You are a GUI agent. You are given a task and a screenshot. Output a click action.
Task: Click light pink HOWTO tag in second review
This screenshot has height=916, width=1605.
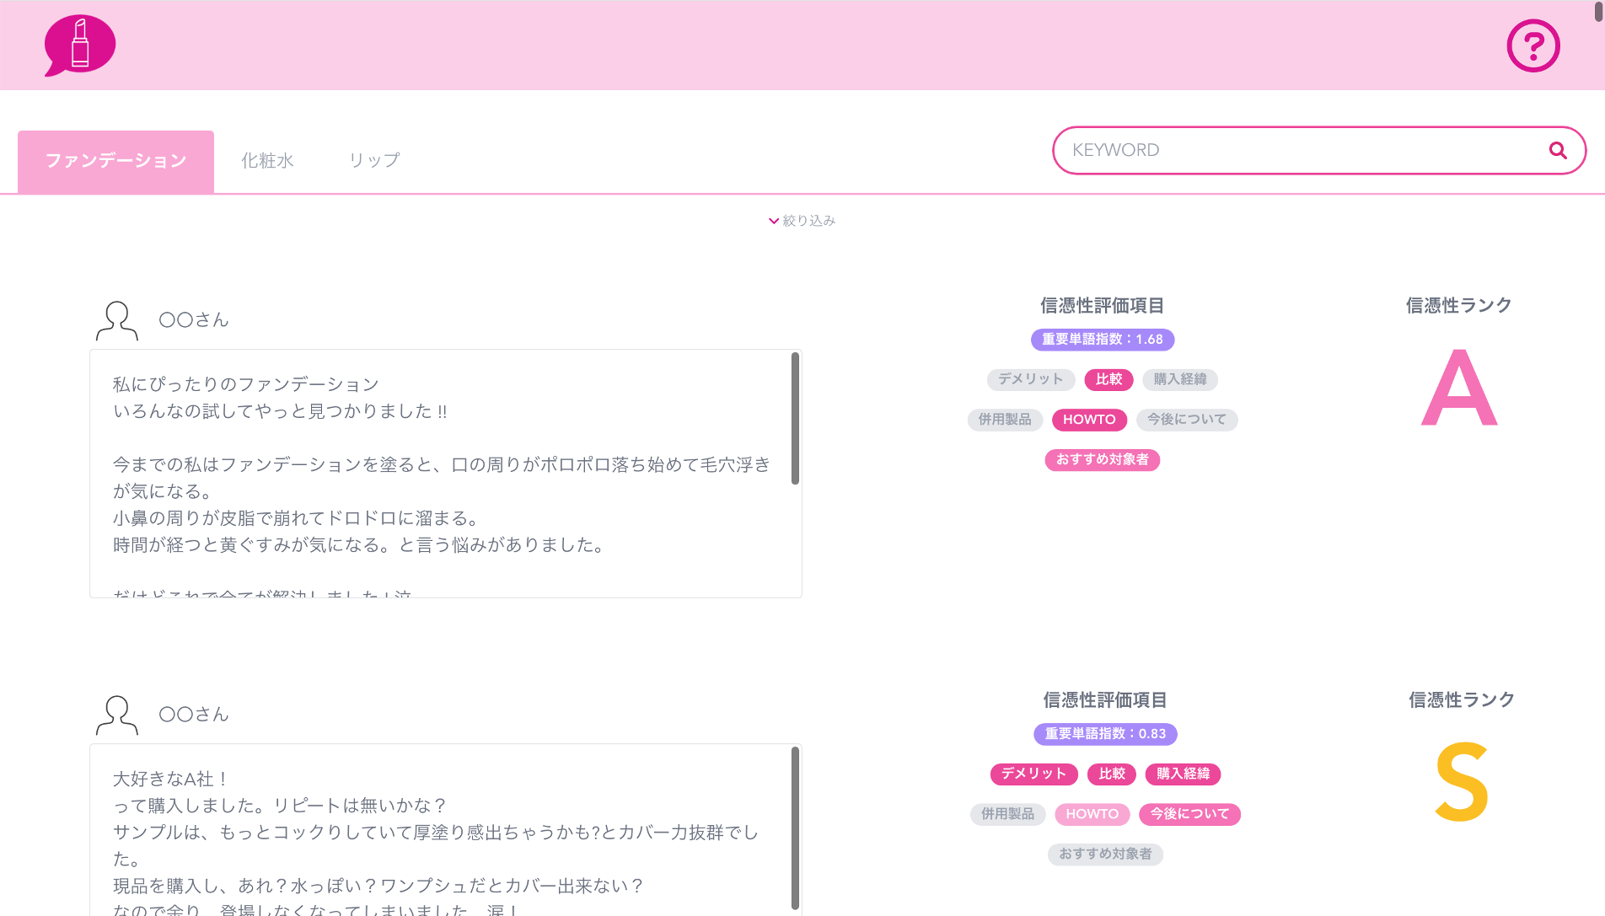tap(1092, 814)
